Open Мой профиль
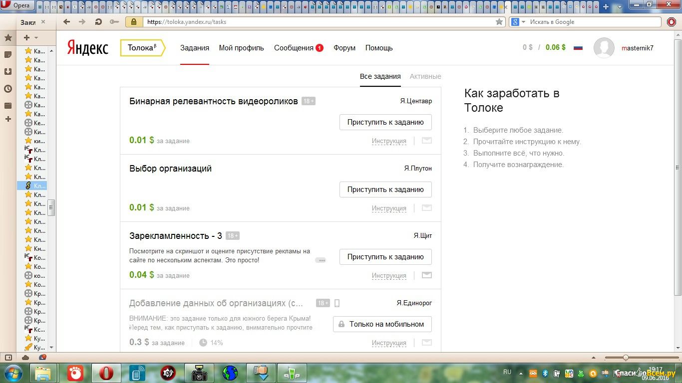The width and height of the screenshot is (682, 383). pos(242,48)
